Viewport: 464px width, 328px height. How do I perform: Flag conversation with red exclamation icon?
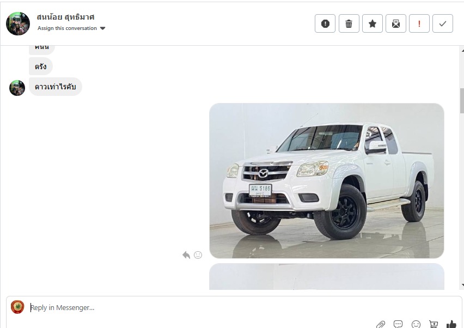(419, 23)
